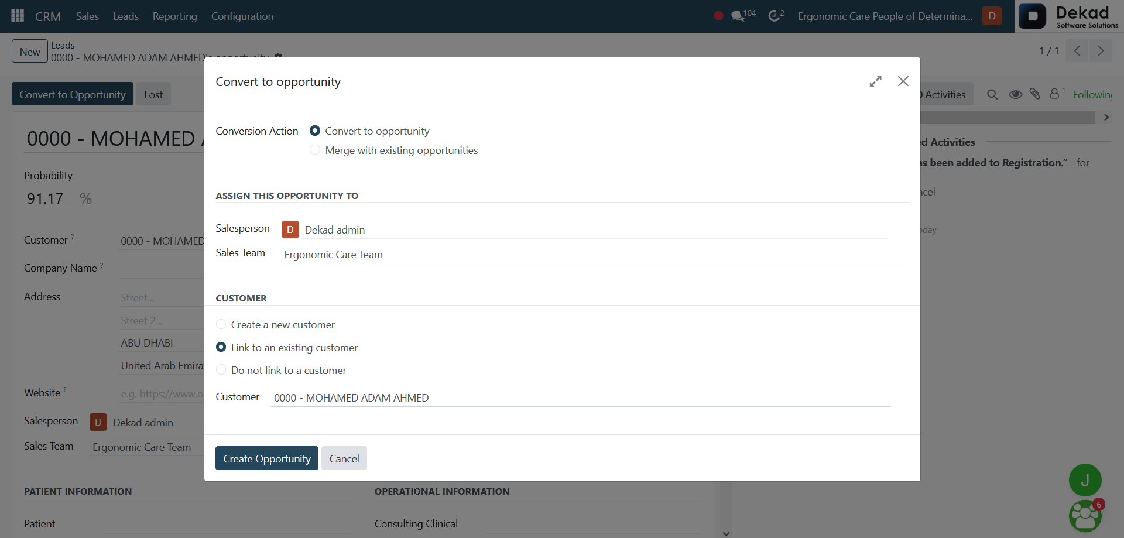Close the Convert to opportunity dialog
Viewport: 1124px width, 538px height.
(x=903, y=81)
